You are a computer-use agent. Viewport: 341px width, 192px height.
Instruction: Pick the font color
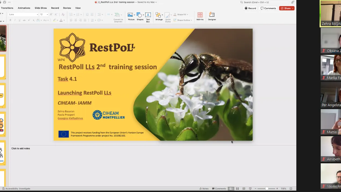(x=61, y=20)
